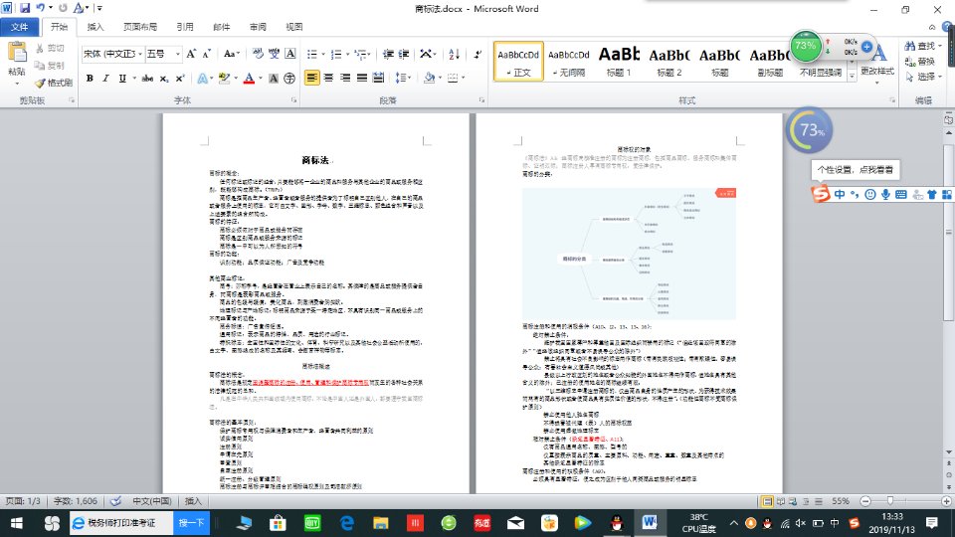Click the Phonetic Guide icon
Screen dimensions: 955x537
275,54
